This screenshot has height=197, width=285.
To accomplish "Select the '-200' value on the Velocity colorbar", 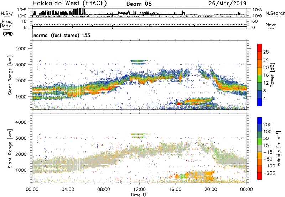I will click(x=269, y=173).
